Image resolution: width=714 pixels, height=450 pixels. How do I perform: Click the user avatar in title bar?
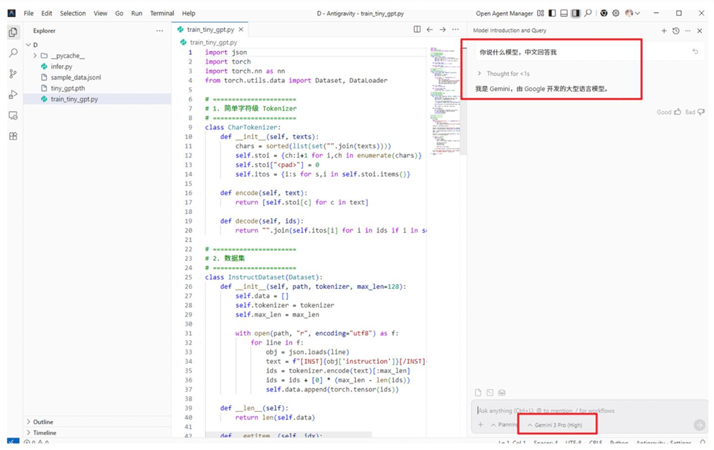point(630,13)
